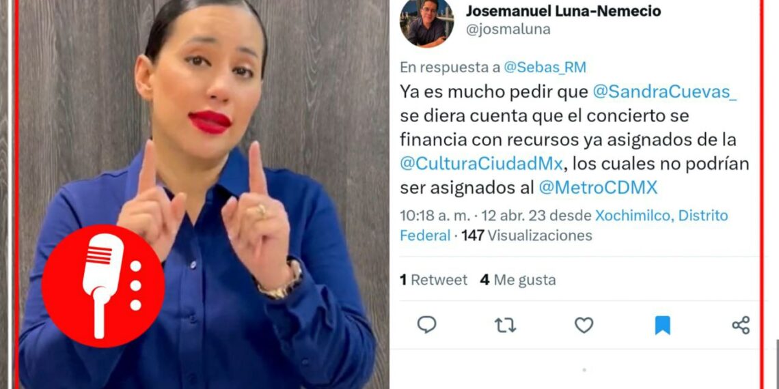This screenshot has height=389, width=779.
Task: Like the tweet with heart icon
Action: [x=584, y=326]
